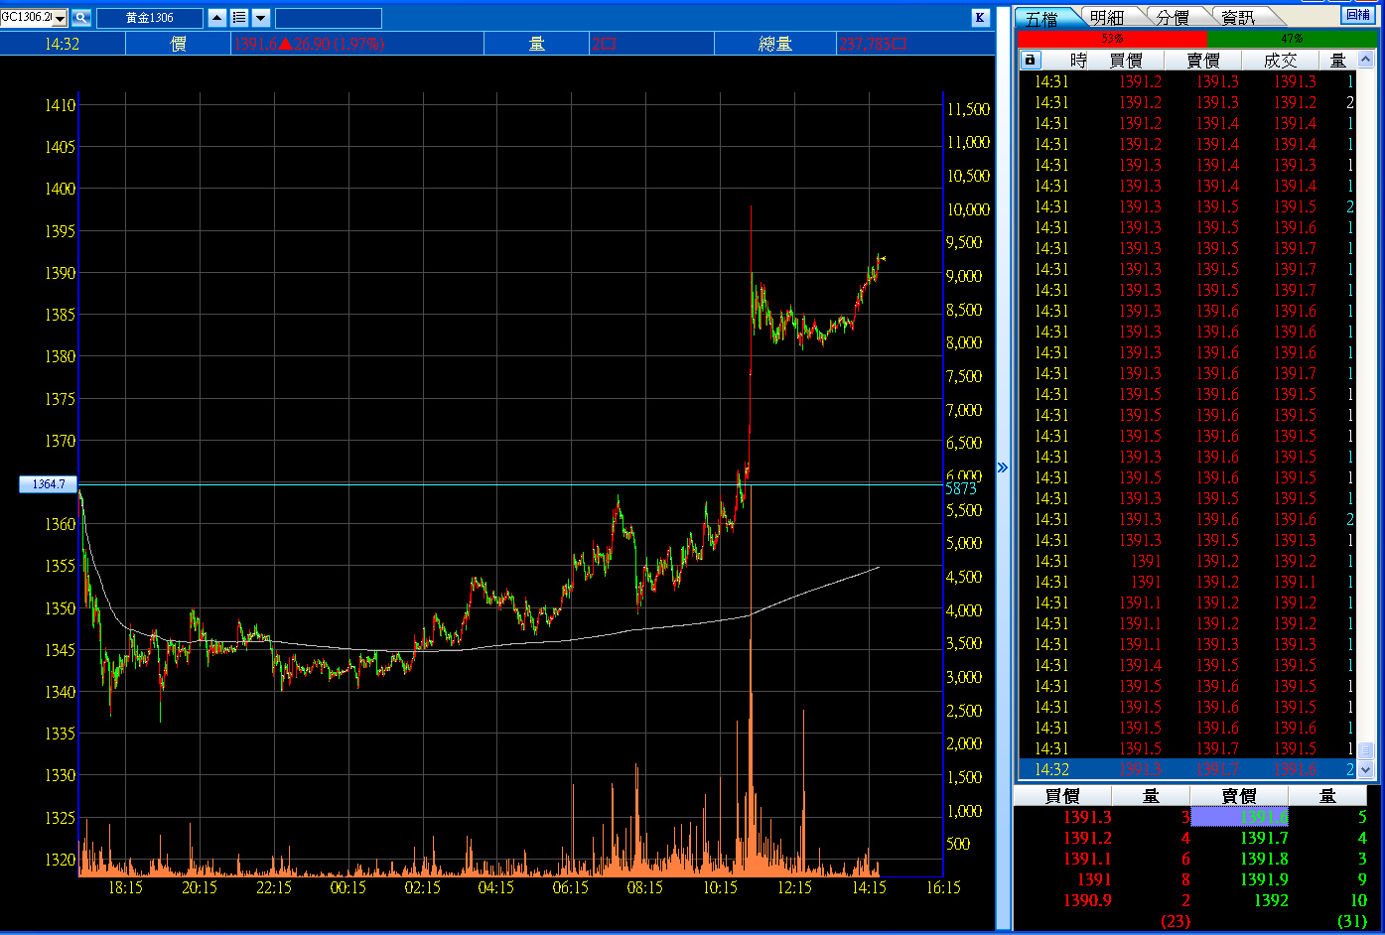Select the 五檔 tab
Image resolution: width=1385 pixels, height=935 pixels.
click(1042, 17)
